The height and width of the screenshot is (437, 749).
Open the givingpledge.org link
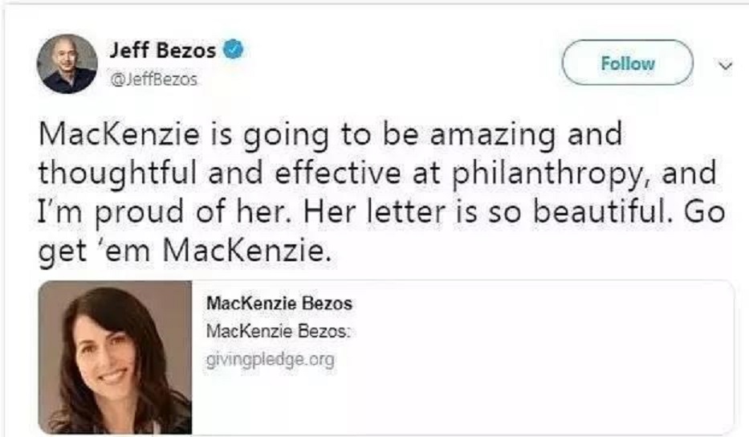[270, 359]
